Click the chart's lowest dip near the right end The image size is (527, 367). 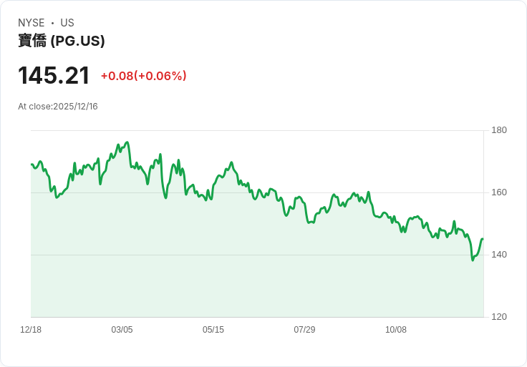point(473,260)
